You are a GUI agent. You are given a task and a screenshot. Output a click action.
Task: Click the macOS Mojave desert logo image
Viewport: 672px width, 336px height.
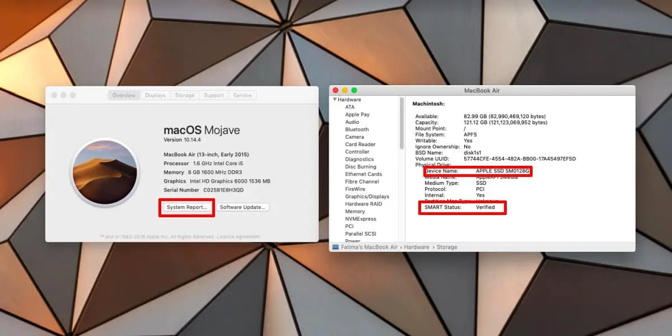[105, 171]
